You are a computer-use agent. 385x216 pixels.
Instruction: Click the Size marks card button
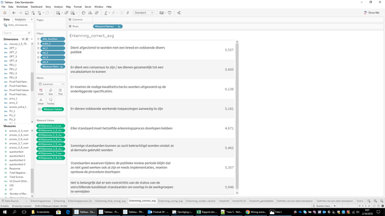[51, 92]
